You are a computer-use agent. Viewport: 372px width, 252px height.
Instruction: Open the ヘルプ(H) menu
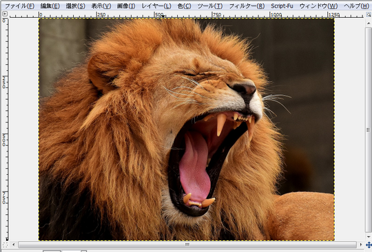(x=356, y=6)
